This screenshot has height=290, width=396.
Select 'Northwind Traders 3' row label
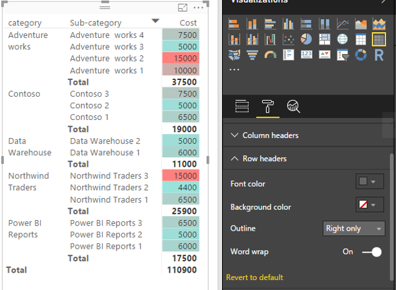click(x=109, y=175)
